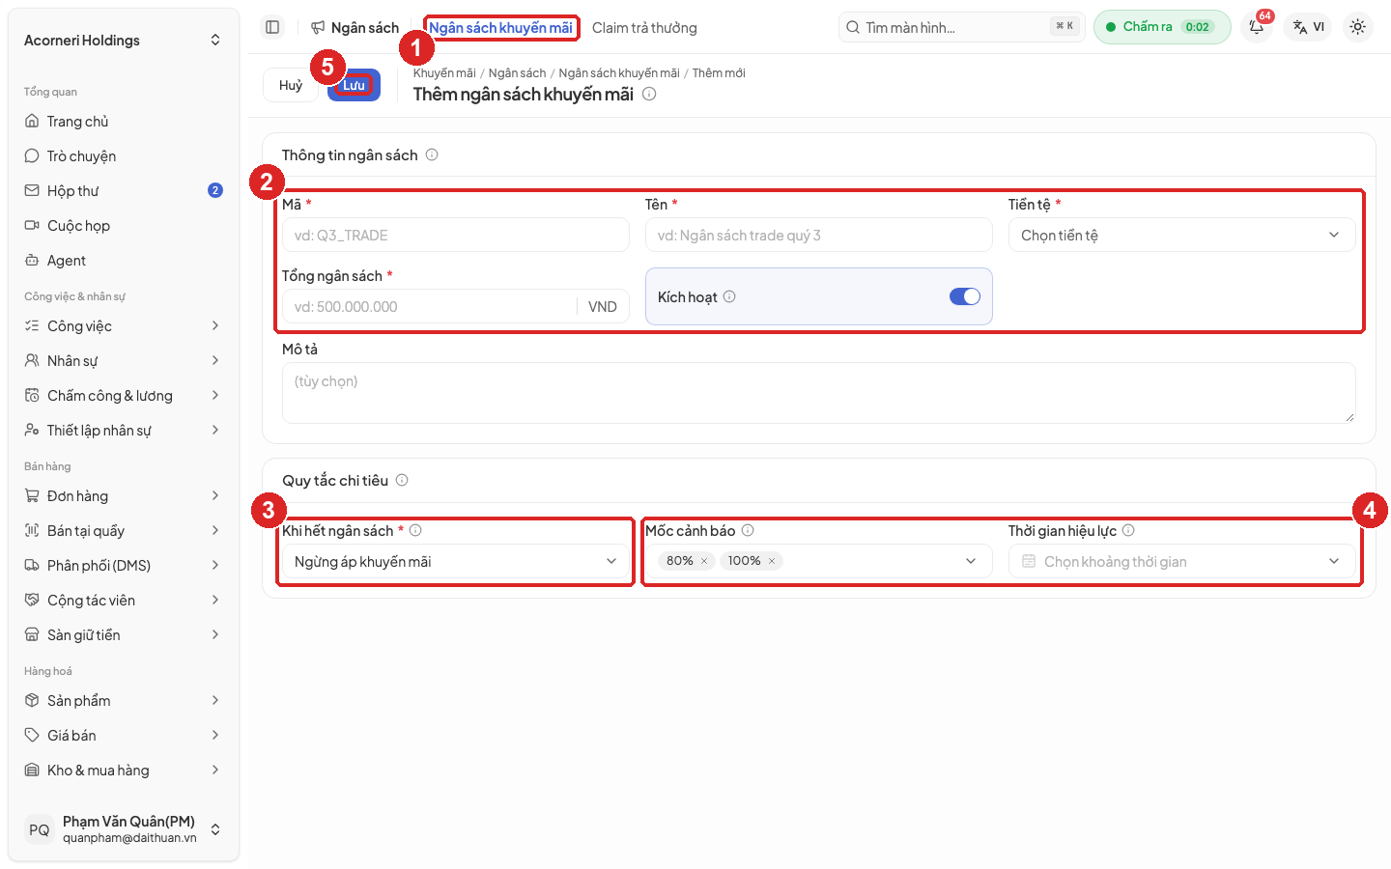The height and width of the screenshot is (869, 1391).
Task: Open Cuộc họp in the sidebar
Action: (124, 226)
